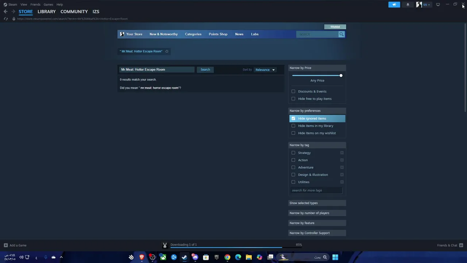Open the taskbar volume icon
Image resolution: width=467 pixels, height=263 pixels.
(x=21, y=257)
